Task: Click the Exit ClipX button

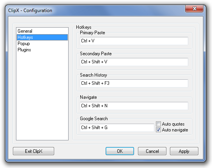Action: click(34, 151)
